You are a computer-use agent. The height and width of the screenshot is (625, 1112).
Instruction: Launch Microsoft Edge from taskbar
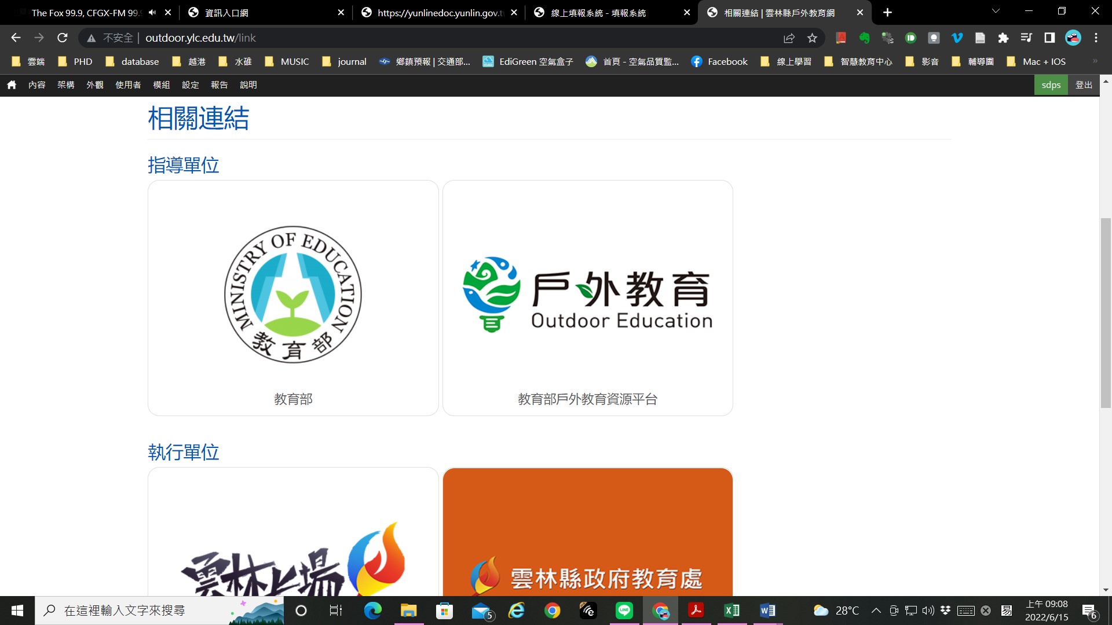[372, 611]
